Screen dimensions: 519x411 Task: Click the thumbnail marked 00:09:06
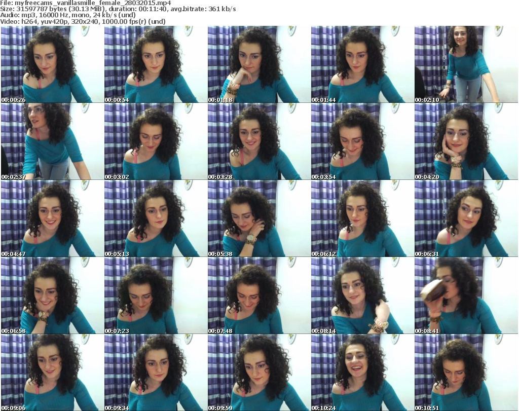(52, 372)
